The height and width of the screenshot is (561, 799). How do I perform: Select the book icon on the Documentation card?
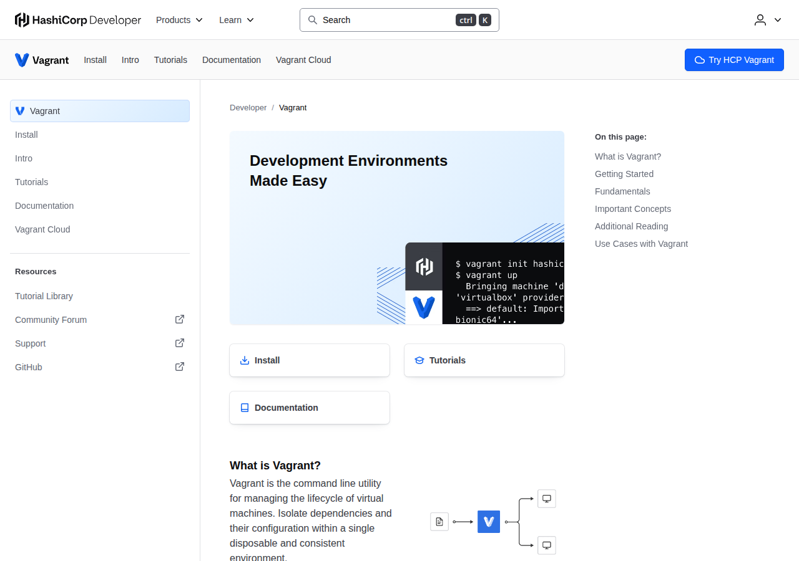[x=245, y=408]
